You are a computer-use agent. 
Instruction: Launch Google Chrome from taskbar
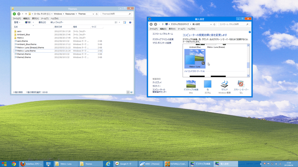[x=14, y=164]
